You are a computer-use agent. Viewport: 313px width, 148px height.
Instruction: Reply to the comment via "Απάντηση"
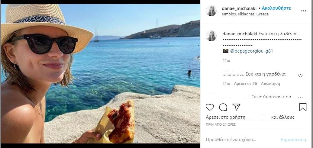coord(270,84)
